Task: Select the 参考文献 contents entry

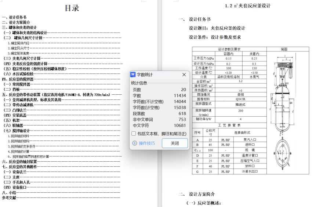Action: click(10, 197)
